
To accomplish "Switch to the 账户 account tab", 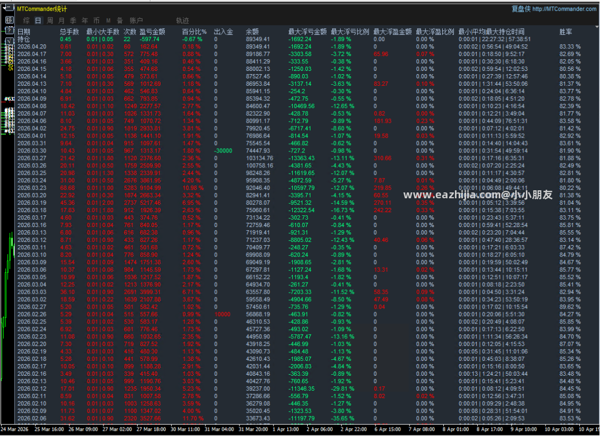I will (x=136, y=20).
